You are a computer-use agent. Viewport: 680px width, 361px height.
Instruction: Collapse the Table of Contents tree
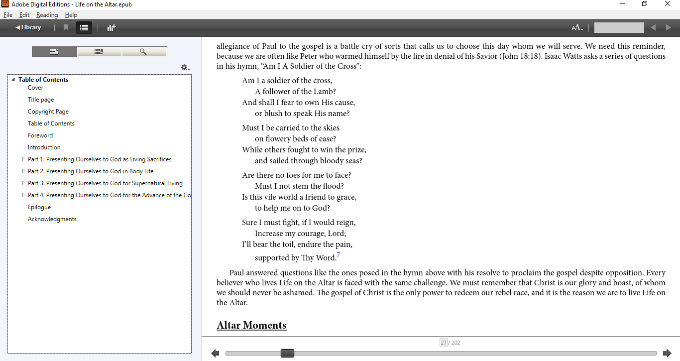13,80
